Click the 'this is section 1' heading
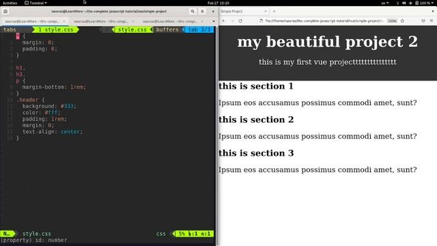 coord(256,86)
